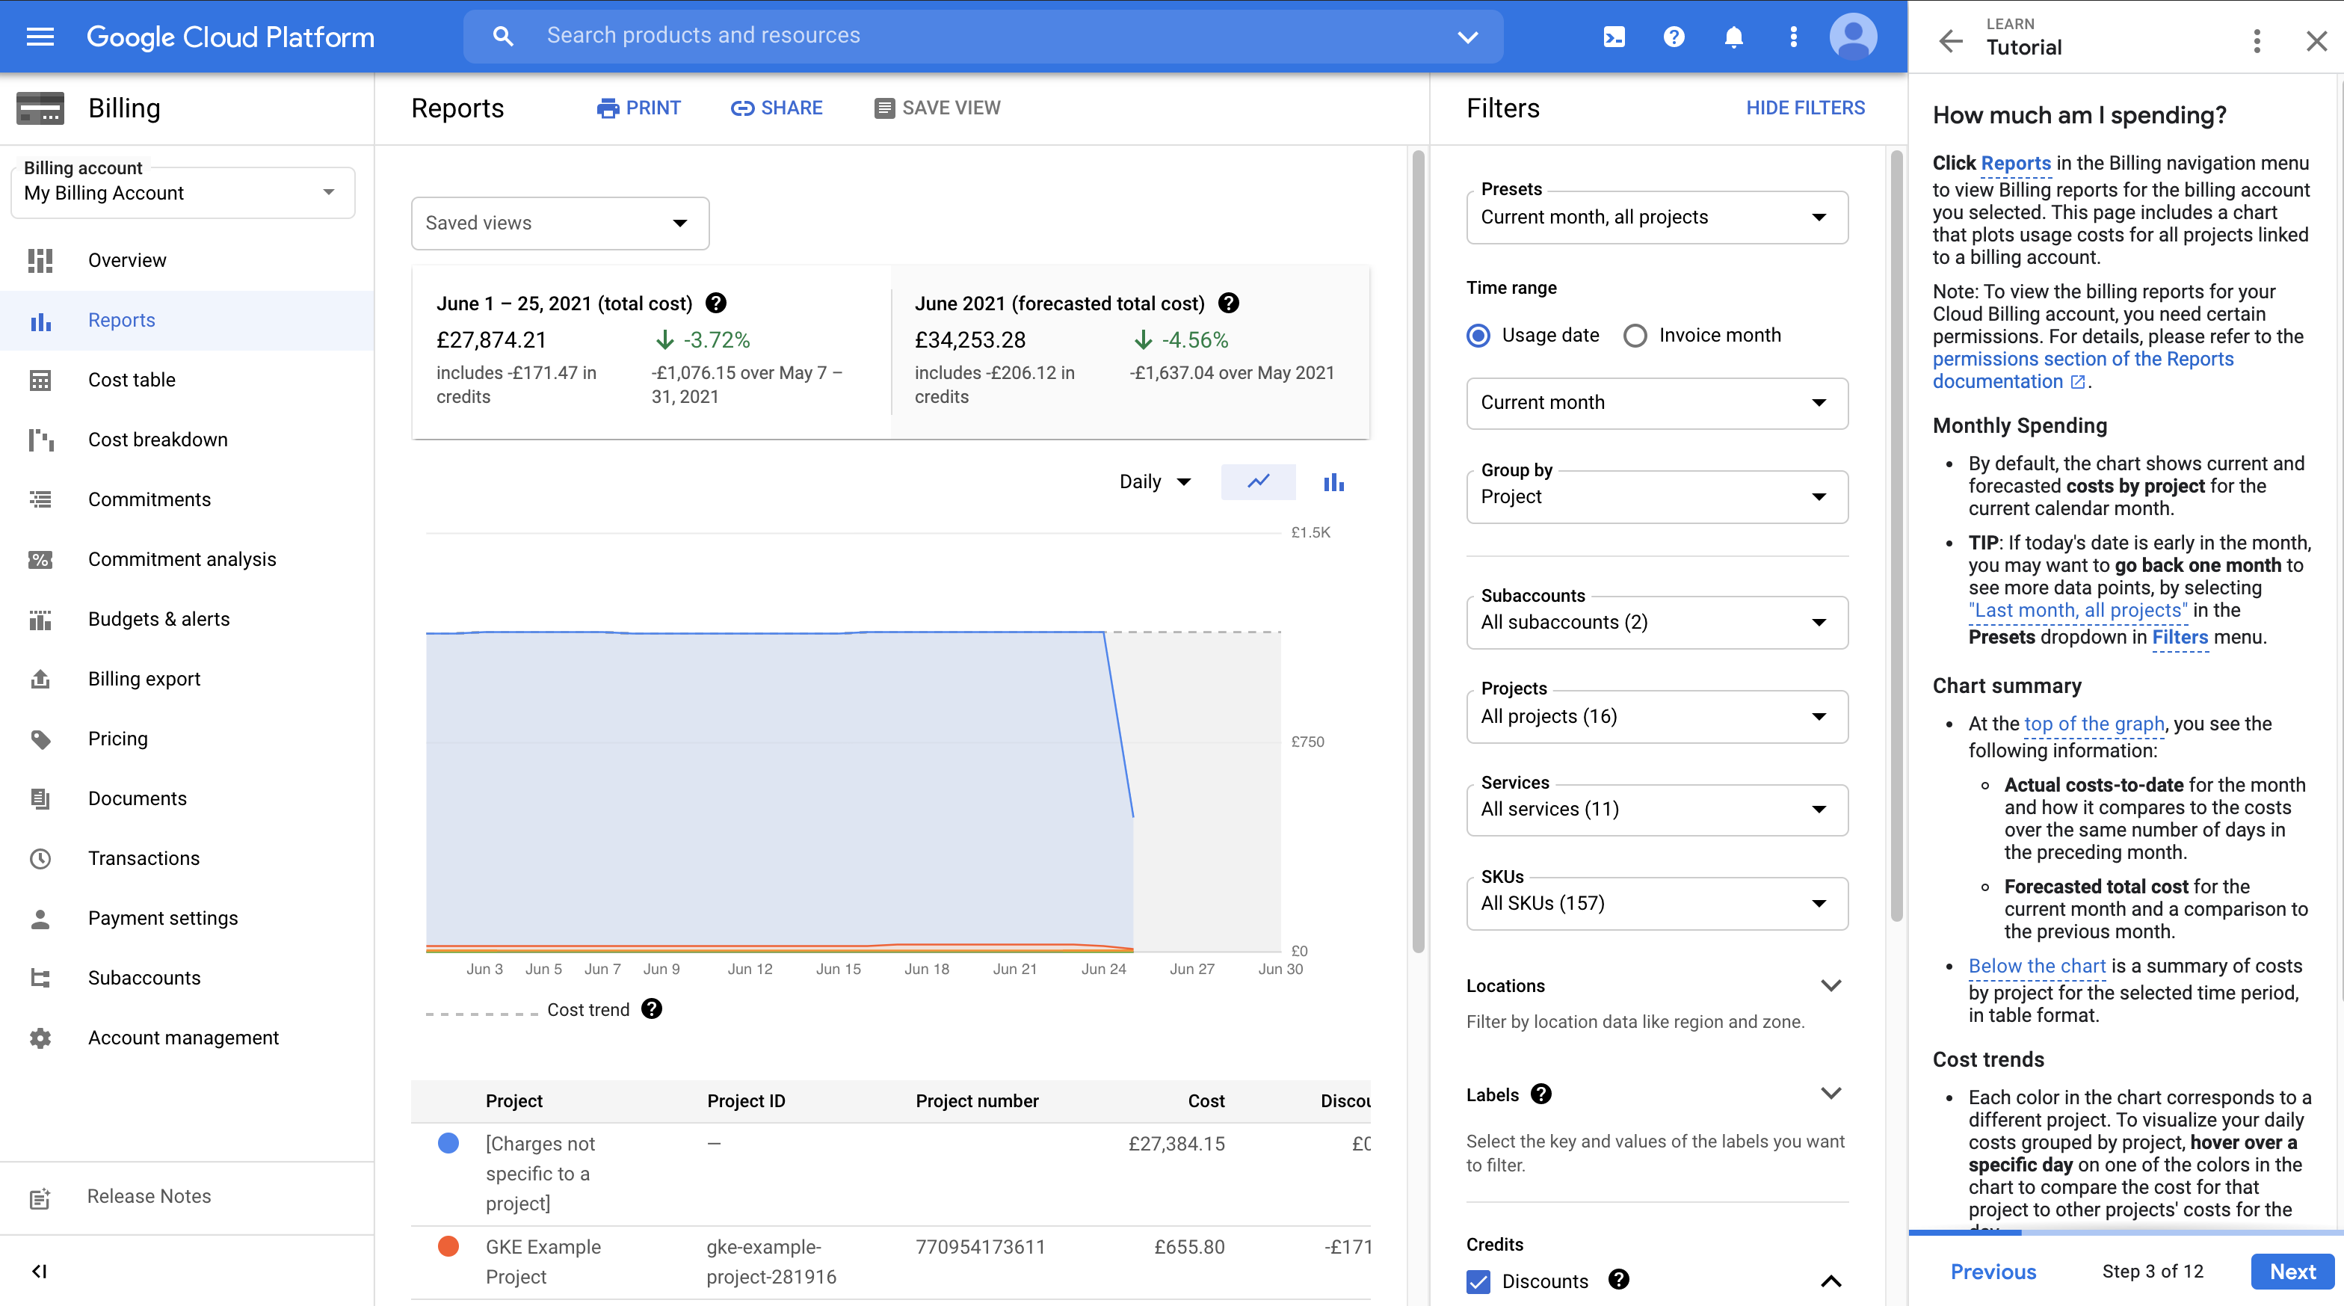Click the Print reports icon
Screen dimensions: 2344x1306
click(x=609, y=108)
